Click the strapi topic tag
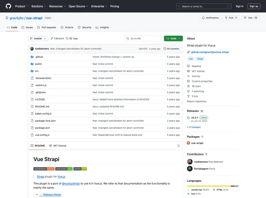This screenshot has height=198, width=266. click(x=200, y=59)
